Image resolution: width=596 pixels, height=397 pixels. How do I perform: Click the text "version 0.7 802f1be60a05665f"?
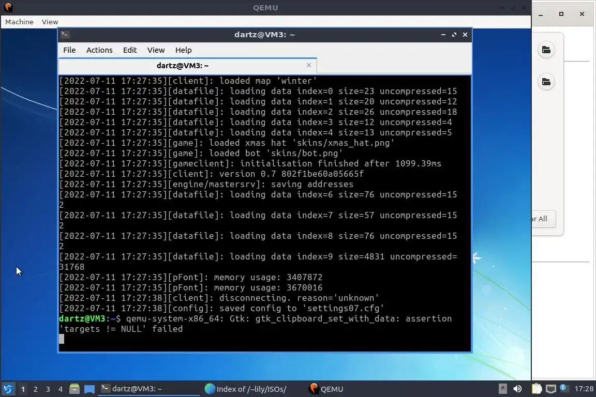point(291,174)
